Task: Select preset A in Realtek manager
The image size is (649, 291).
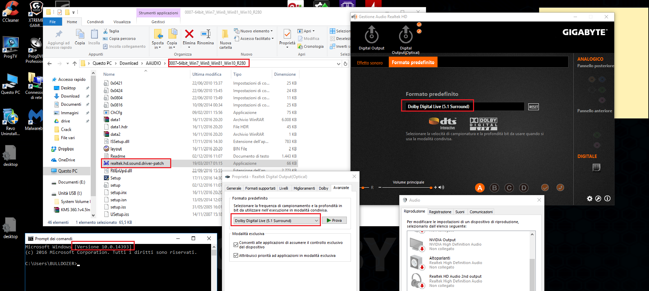Action: pos(480,188)
